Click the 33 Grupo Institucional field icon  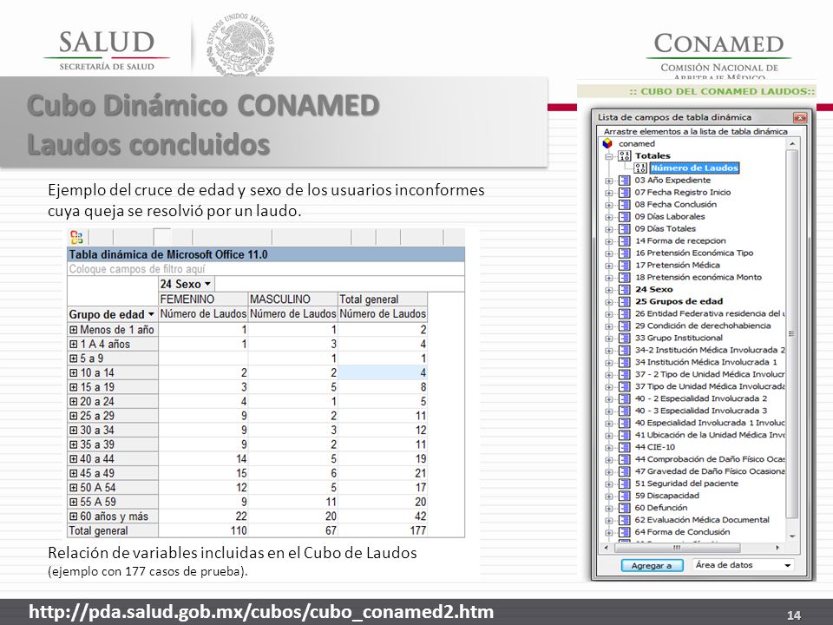pos(625,338)
